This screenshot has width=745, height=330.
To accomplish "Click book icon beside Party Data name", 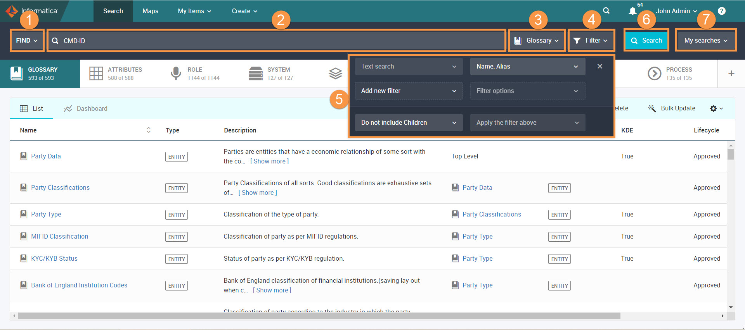I will pyautogui.click(x=24, y=156).
